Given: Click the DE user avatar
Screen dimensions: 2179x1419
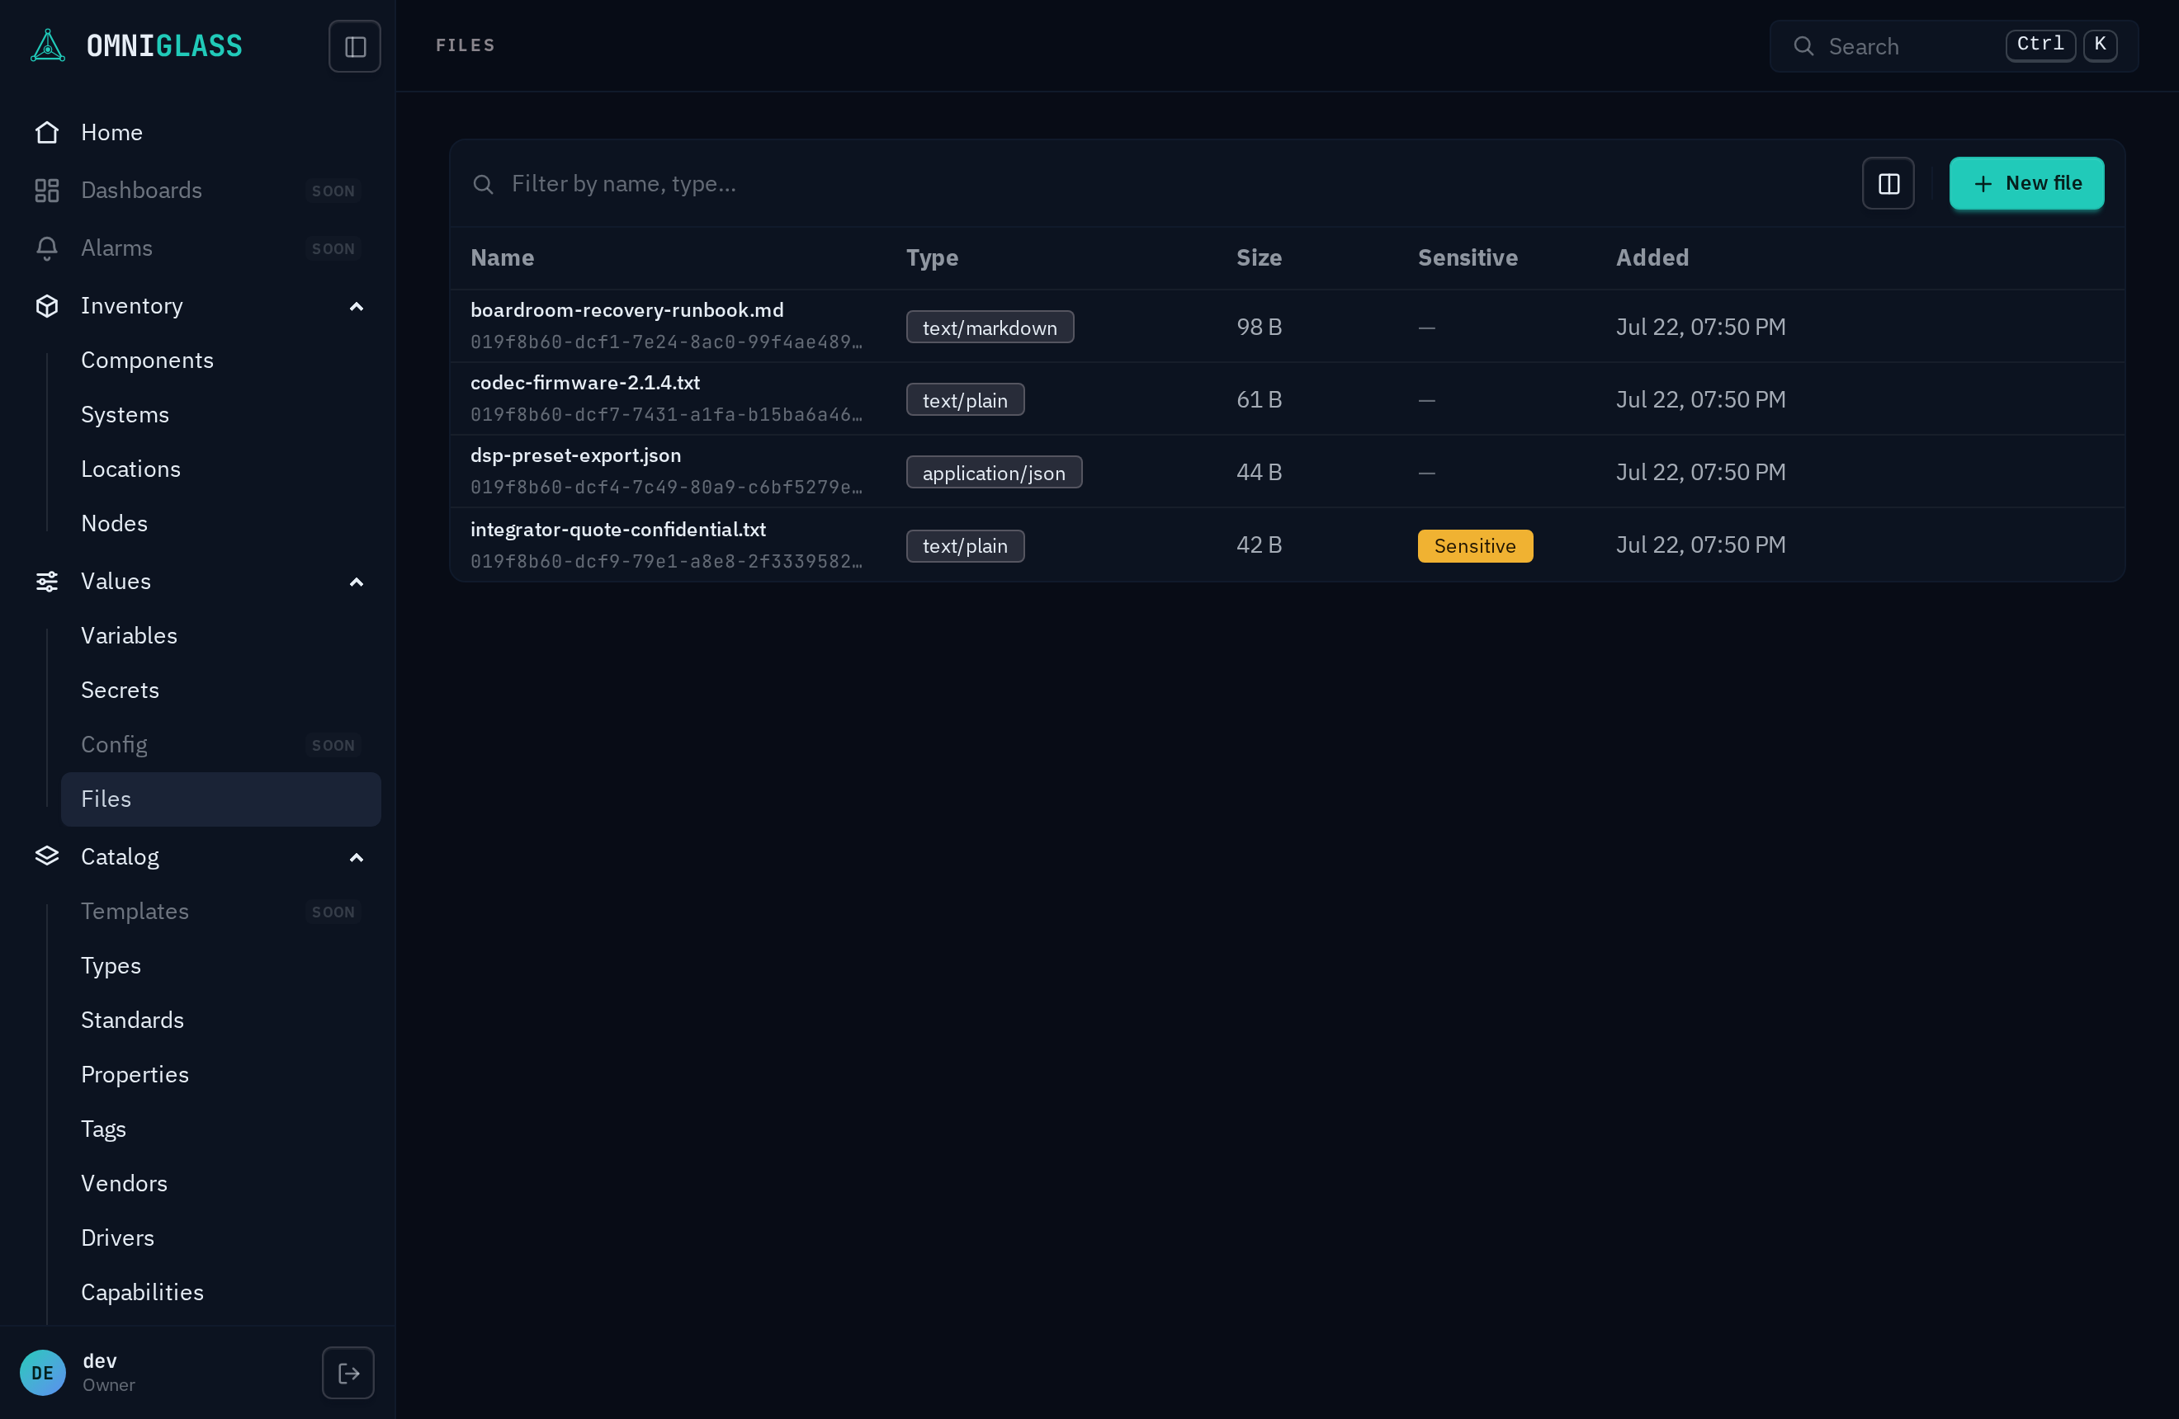Looking at the screenshot, I should (x=43, y=1372).
